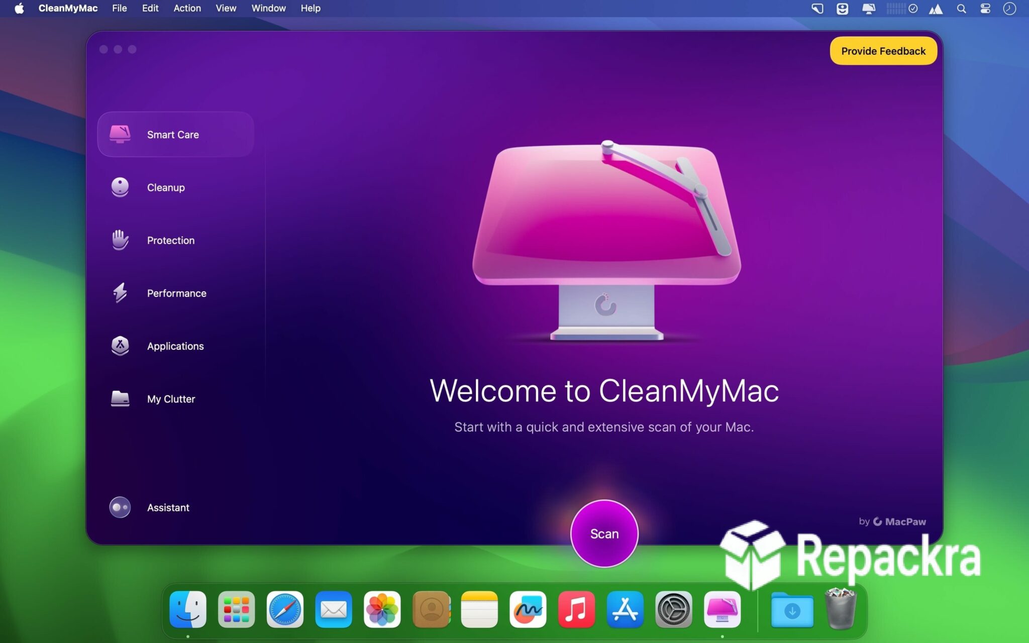Click the Spotlight search icon in menu bar
The height and width of the screenshot is (643, 1029).
pos(961,9)
